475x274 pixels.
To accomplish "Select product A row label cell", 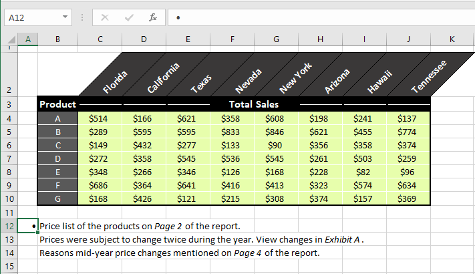I will 57,118.
